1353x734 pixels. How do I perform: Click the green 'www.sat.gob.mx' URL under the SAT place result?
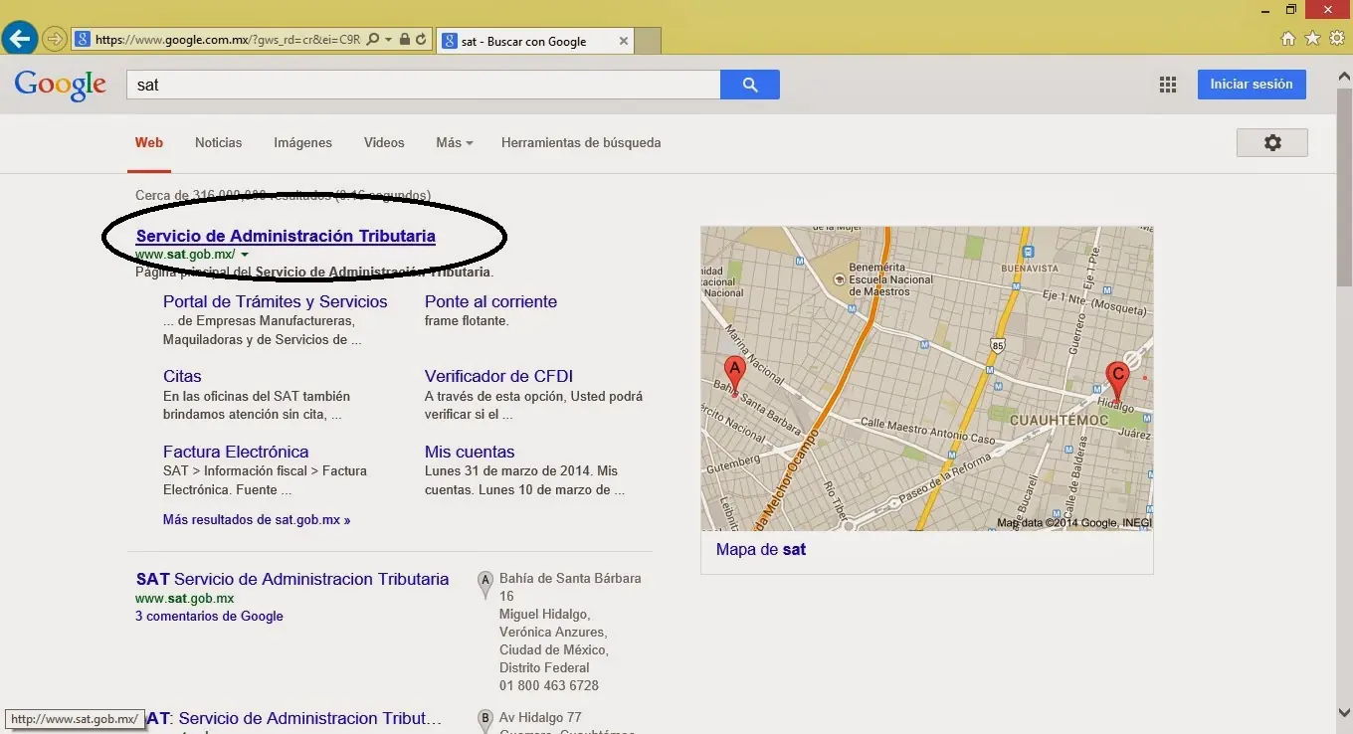click(x=184, y=598)
